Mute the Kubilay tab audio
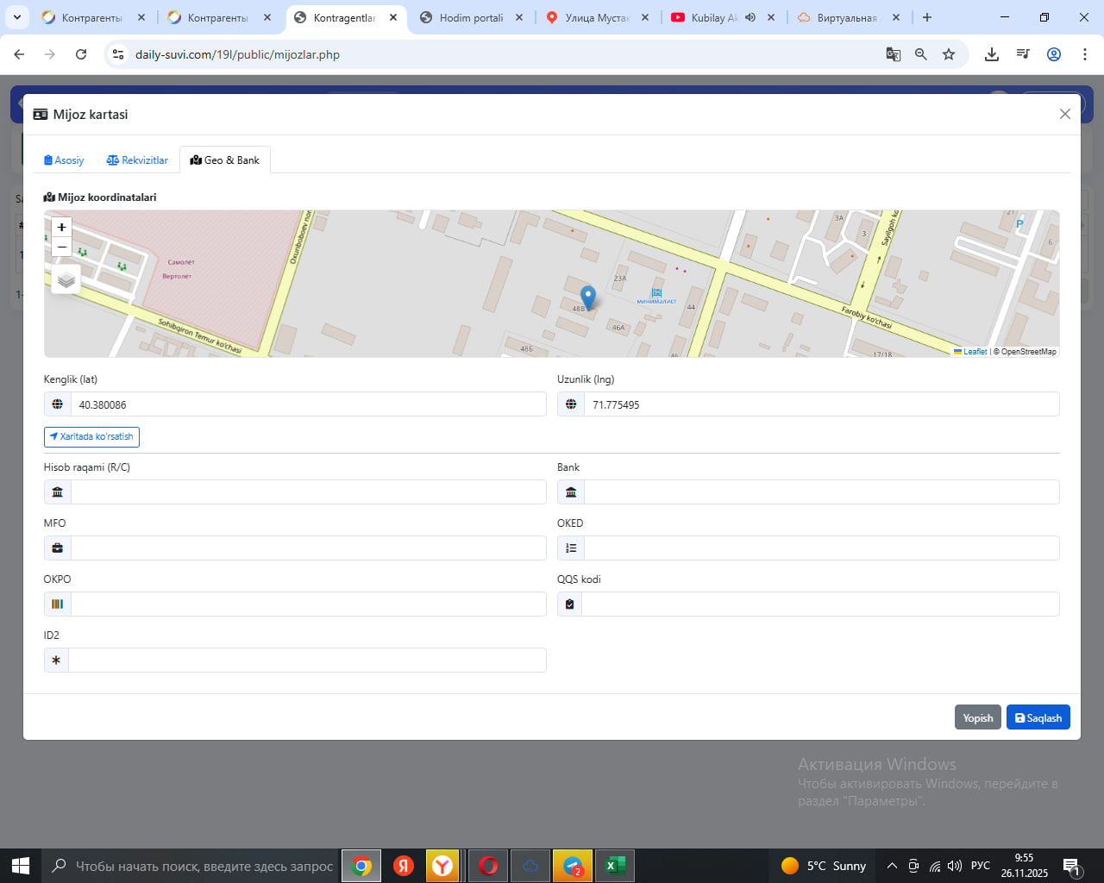The width and height of the screenshot is (1104, 883). click(x=750, y=17)
